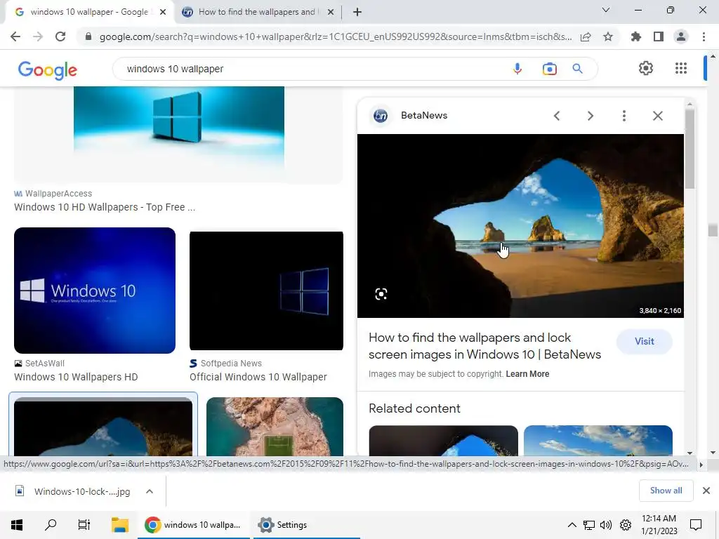Open the clock showing 12:14 AM
Viewport: 719px width, 539px height.
click(659, 525)
